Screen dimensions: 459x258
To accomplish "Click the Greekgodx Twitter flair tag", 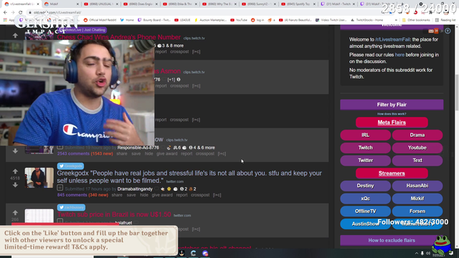I will point(70,166).
